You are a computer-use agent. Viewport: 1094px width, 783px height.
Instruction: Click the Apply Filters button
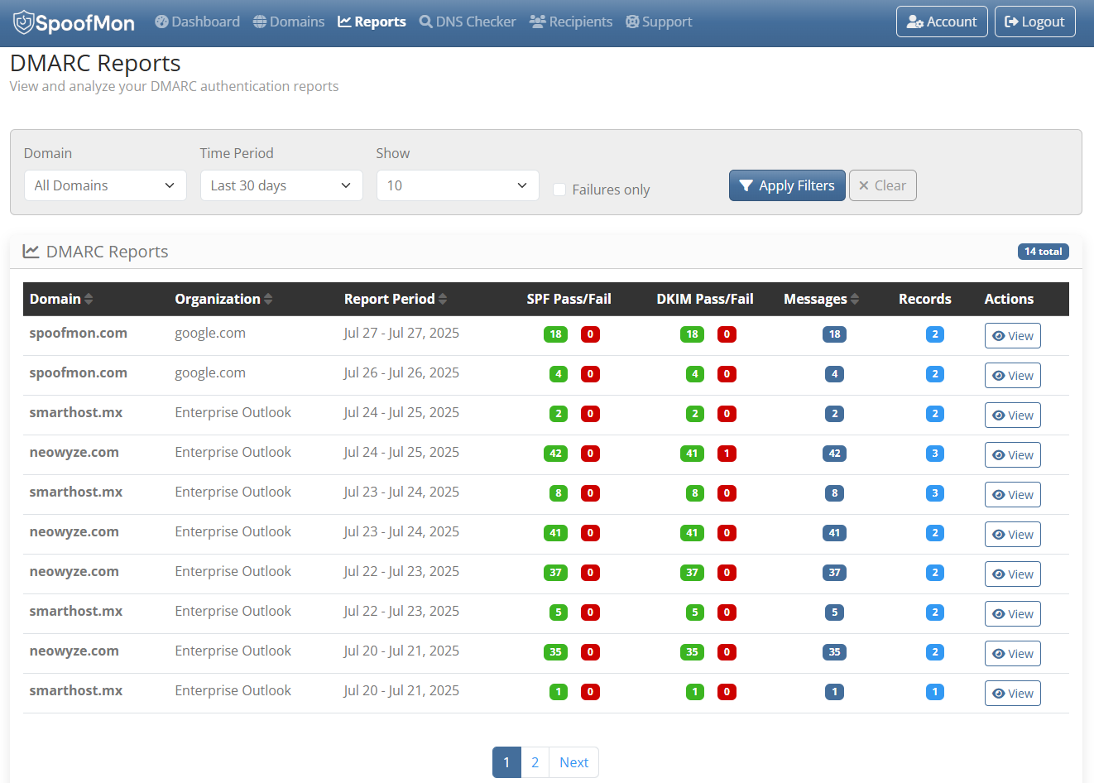click(787, 185)
